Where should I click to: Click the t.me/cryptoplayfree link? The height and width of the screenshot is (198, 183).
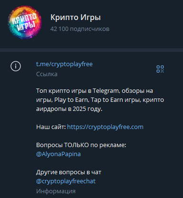click(x=64, y=64)
